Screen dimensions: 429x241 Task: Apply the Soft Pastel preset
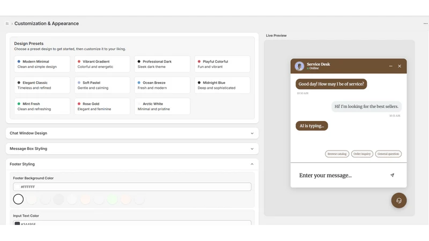coord(102,85)
